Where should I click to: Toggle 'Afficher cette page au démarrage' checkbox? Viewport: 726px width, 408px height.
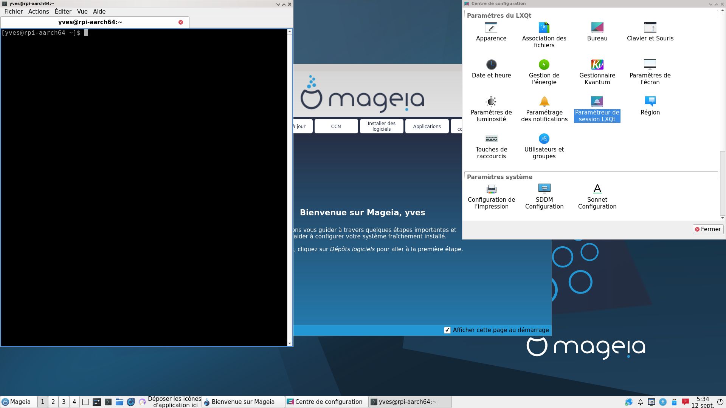(447, 330)
